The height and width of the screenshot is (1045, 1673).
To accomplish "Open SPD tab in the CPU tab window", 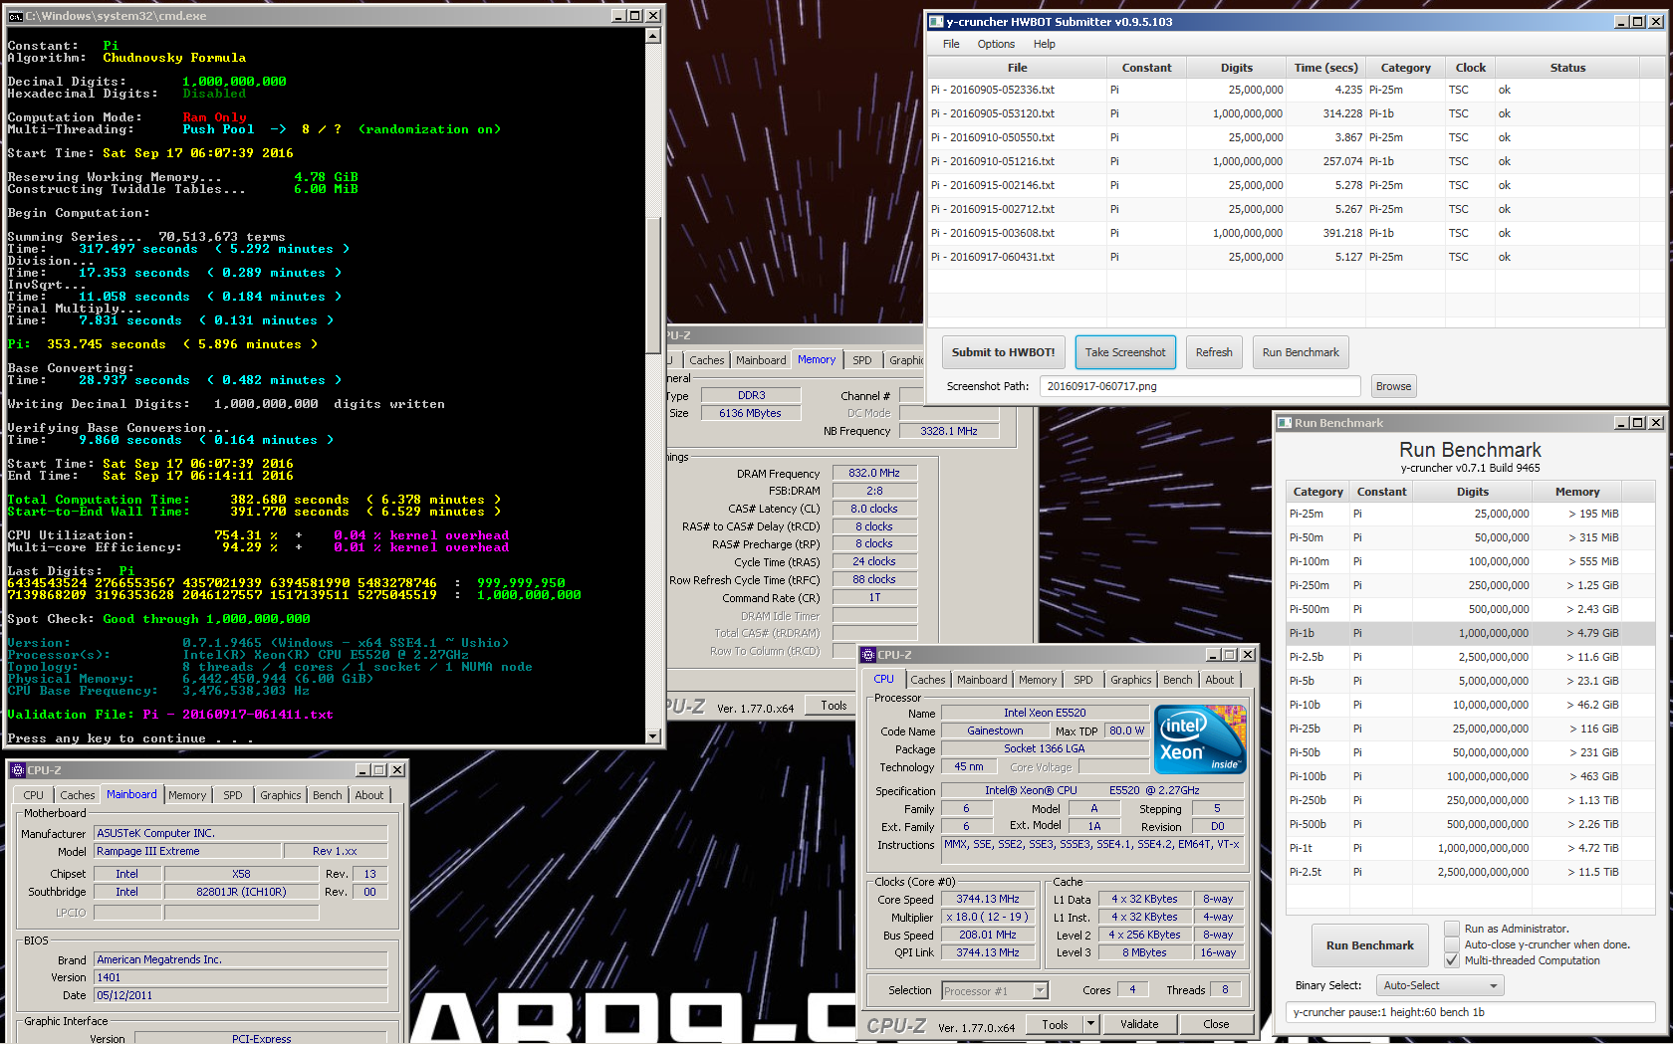I will pyautogui.click(x=1082, y=680).
